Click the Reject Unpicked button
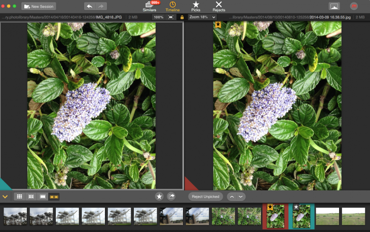This screenshot has width=370, height=232. point(205,196)
